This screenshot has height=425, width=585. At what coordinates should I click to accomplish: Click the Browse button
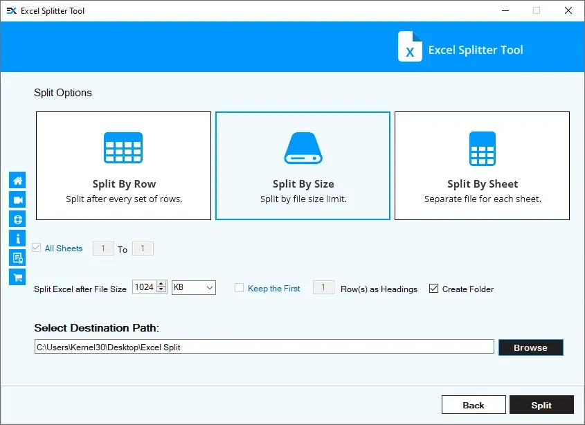click(x=530, y=347)
